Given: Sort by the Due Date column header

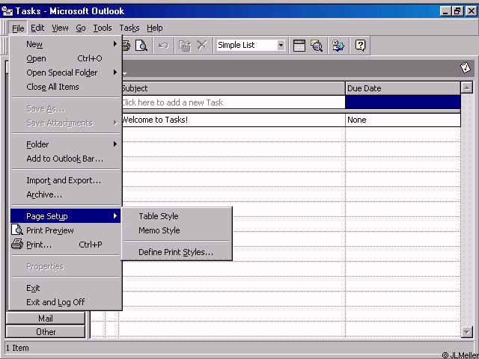Looking at the screenshot, I should (x=403, y=88).
